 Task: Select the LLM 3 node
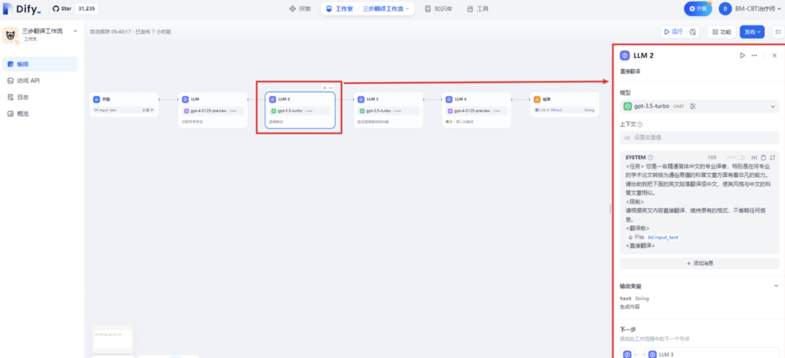coord(388,110)
